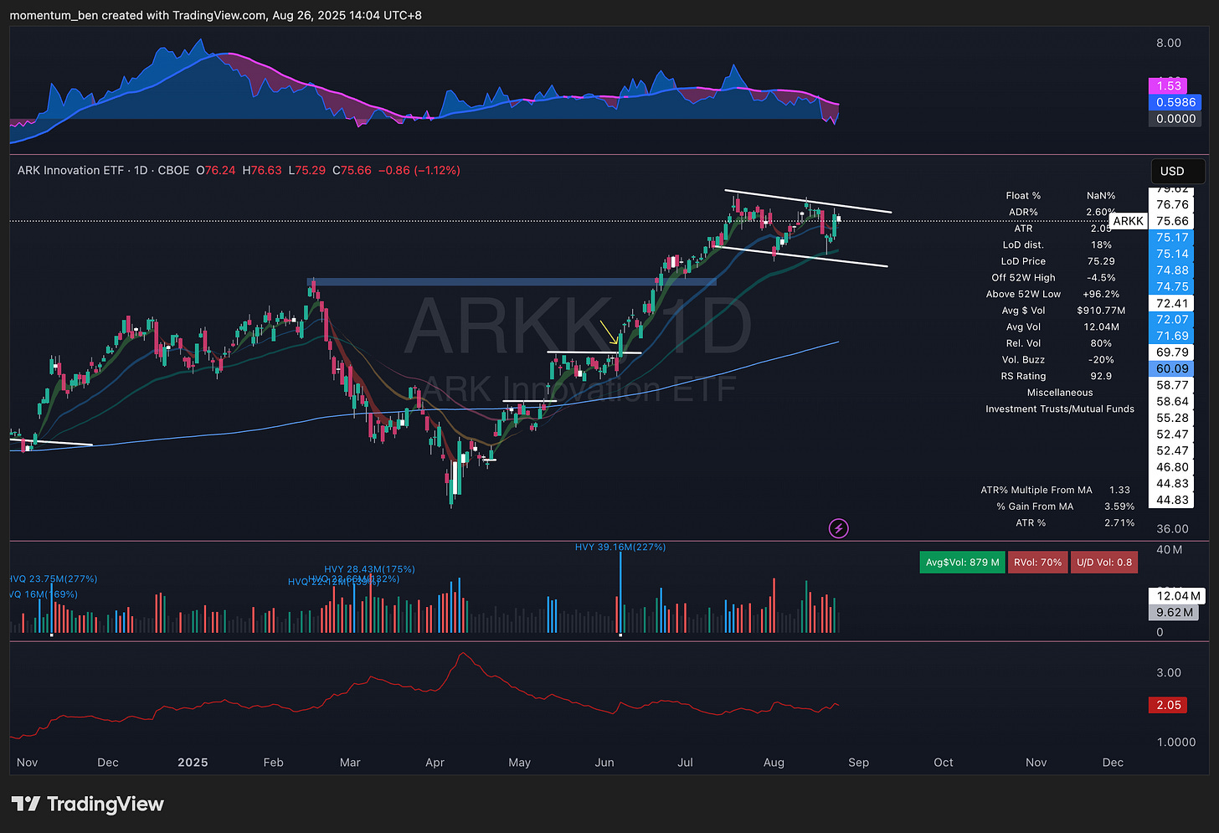Click the Feb label on the time axis
This screenshot has height=833, width=1219.
click(x=273, y=763)
